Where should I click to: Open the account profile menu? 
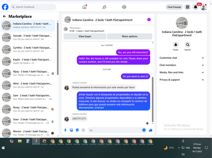coord(204,7)
